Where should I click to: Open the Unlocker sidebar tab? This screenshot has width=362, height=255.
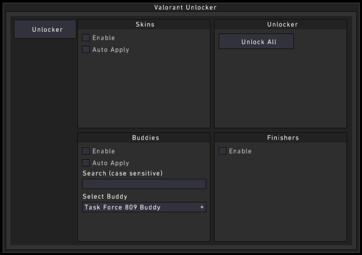45,29
